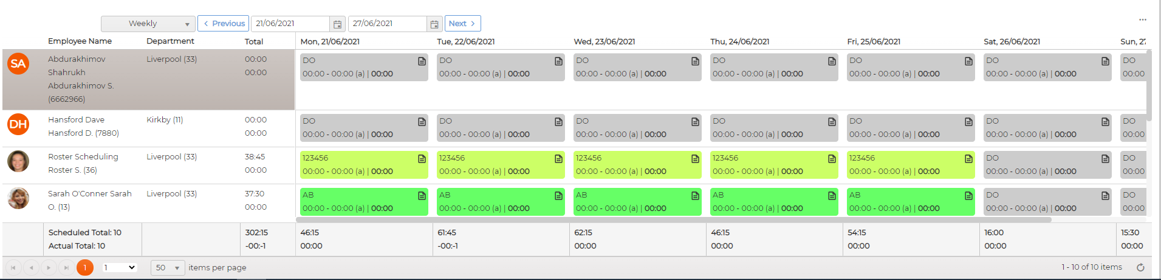
Task: Go to the Next week
Action: (462, 24)
